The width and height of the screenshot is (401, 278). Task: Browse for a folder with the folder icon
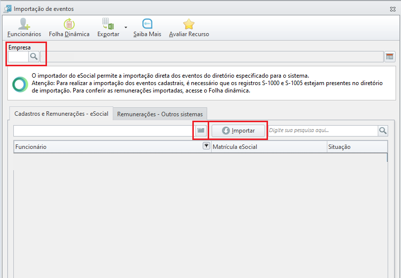pos(201,131)
